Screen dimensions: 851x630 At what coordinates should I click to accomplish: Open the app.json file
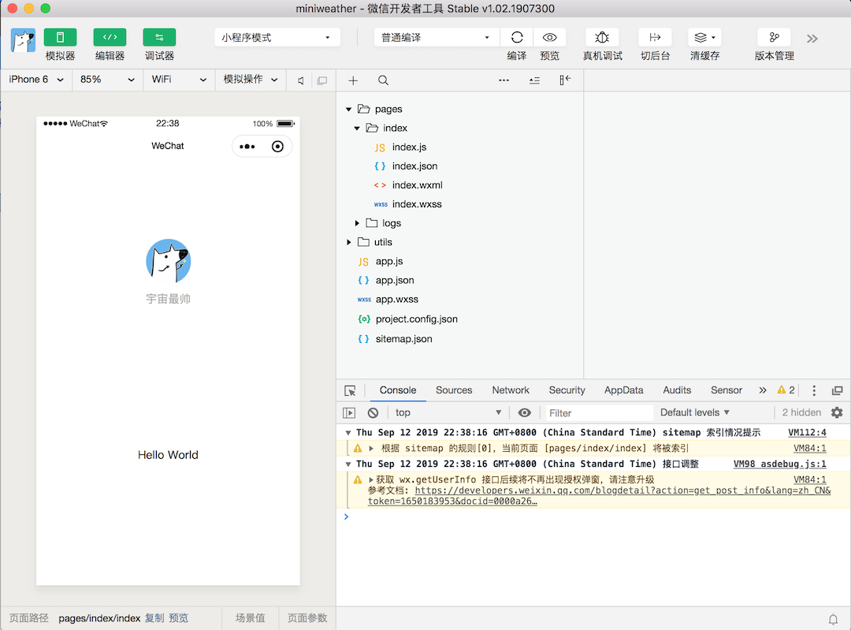click(x=395, y=280)
